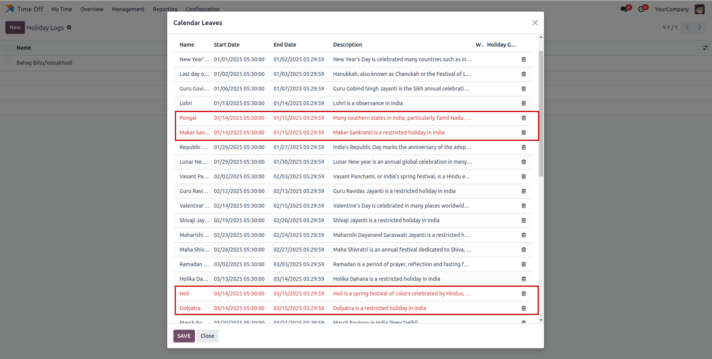712x359 pixels.
Task: Open list column settings adjust icon
Action: [705, 48]
